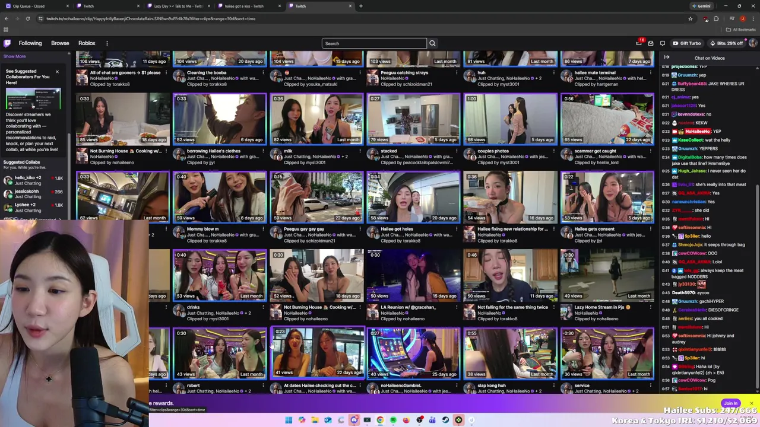Bookmark this page with star icon
The image size is (760, 427).
[690, 18]
